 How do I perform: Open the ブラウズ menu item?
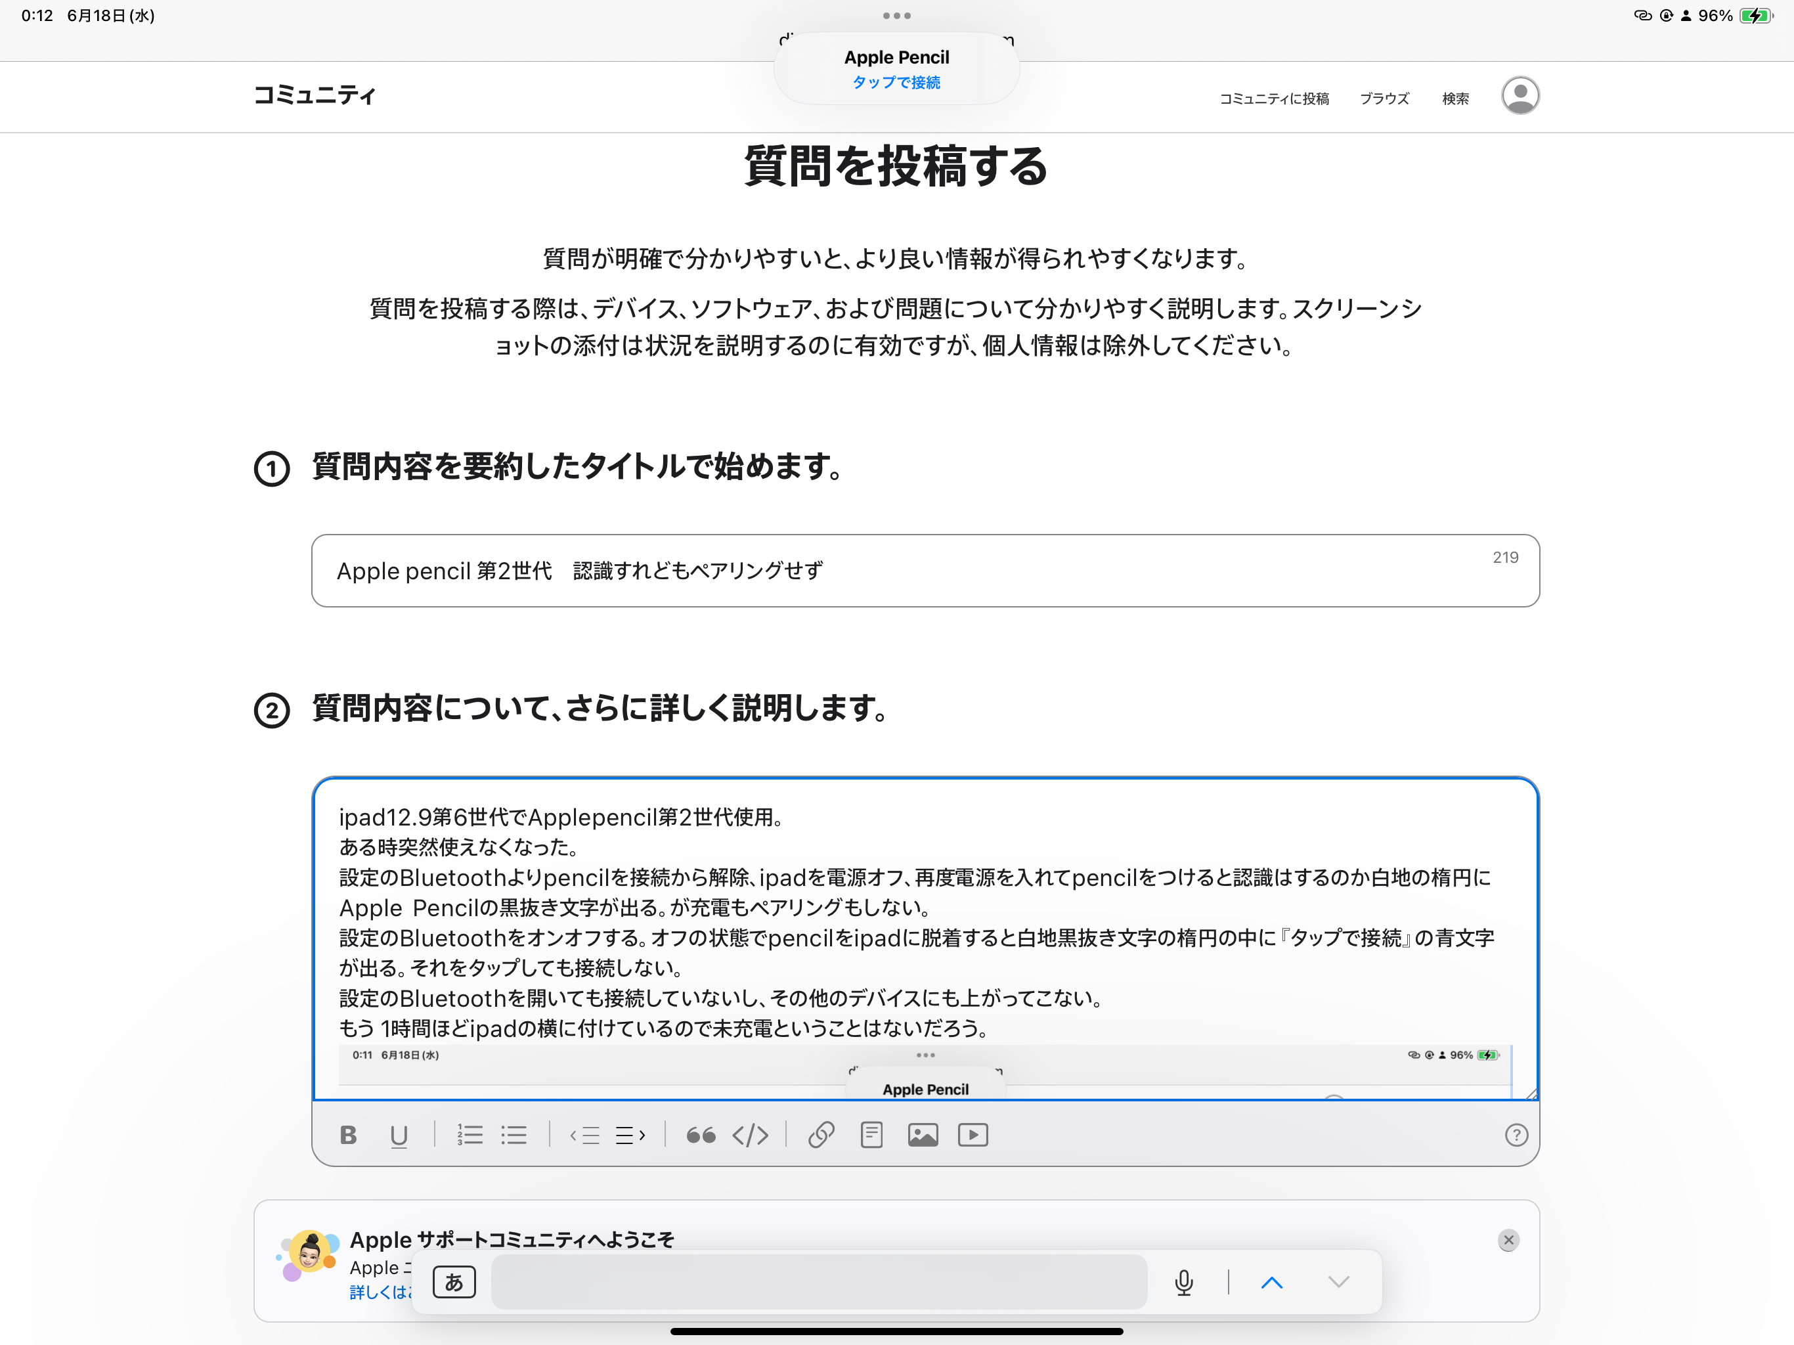click(x=1384, y=98)
